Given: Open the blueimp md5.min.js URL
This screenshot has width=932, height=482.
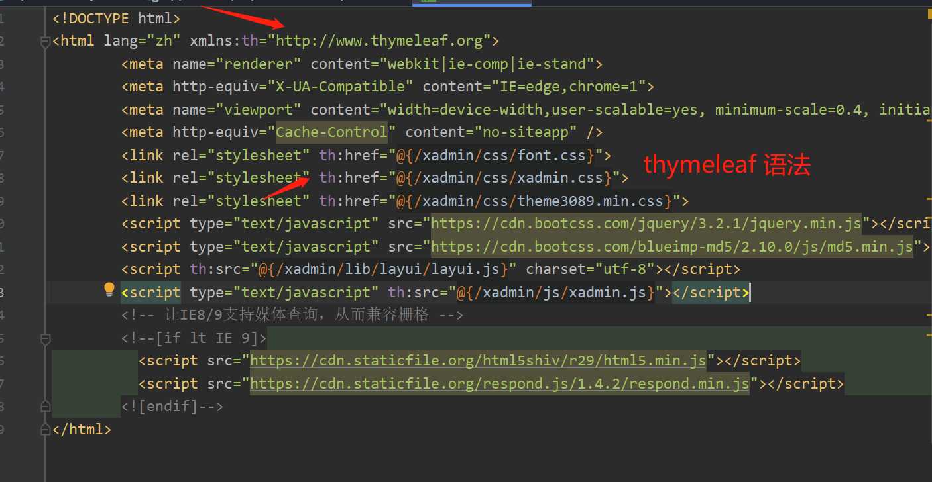Looking at the screenshot, I should 672,247.
